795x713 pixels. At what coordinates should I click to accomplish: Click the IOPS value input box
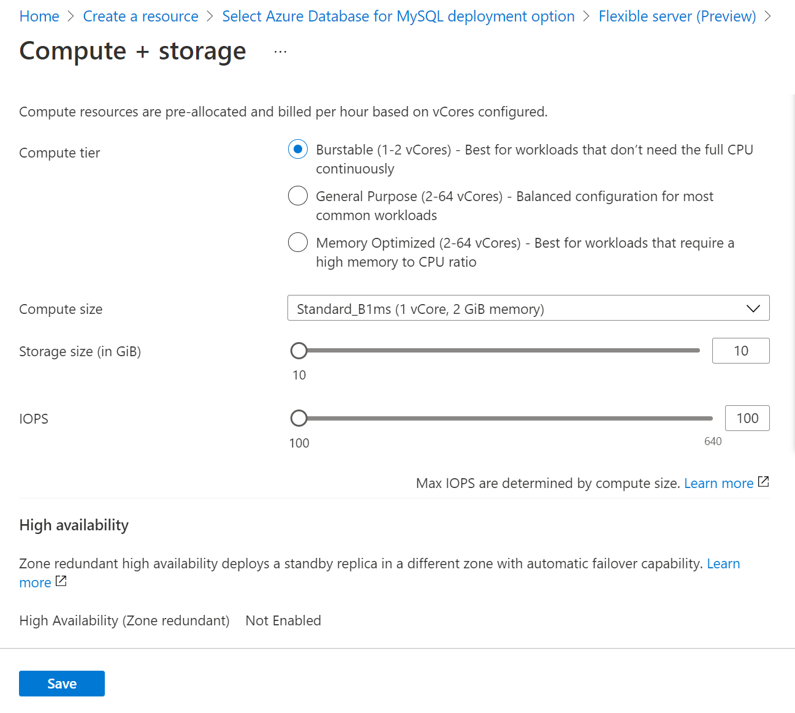(747, 418)
